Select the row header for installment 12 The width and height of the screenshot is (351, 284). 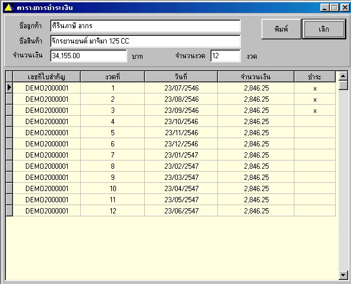pos(9,211)
